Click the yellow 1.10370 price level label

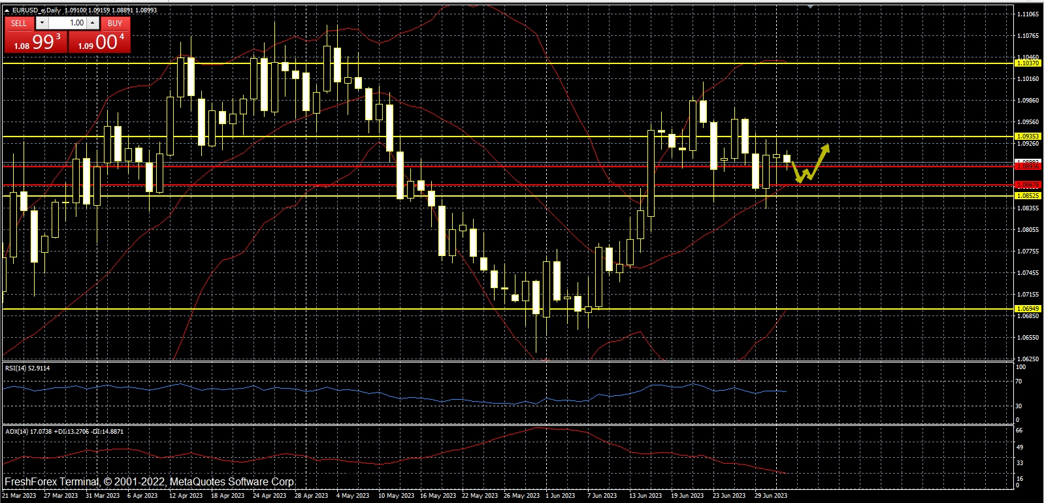[1027, 63]
